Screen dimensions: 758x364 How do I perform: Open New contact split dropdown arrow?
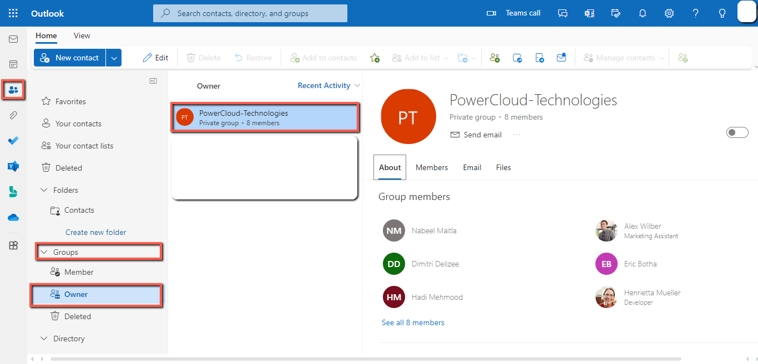(114, 58)
